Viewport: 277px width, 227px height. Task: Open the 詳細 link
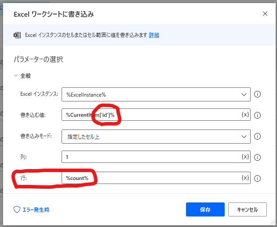pyautogui.click(x=154, y=35)
